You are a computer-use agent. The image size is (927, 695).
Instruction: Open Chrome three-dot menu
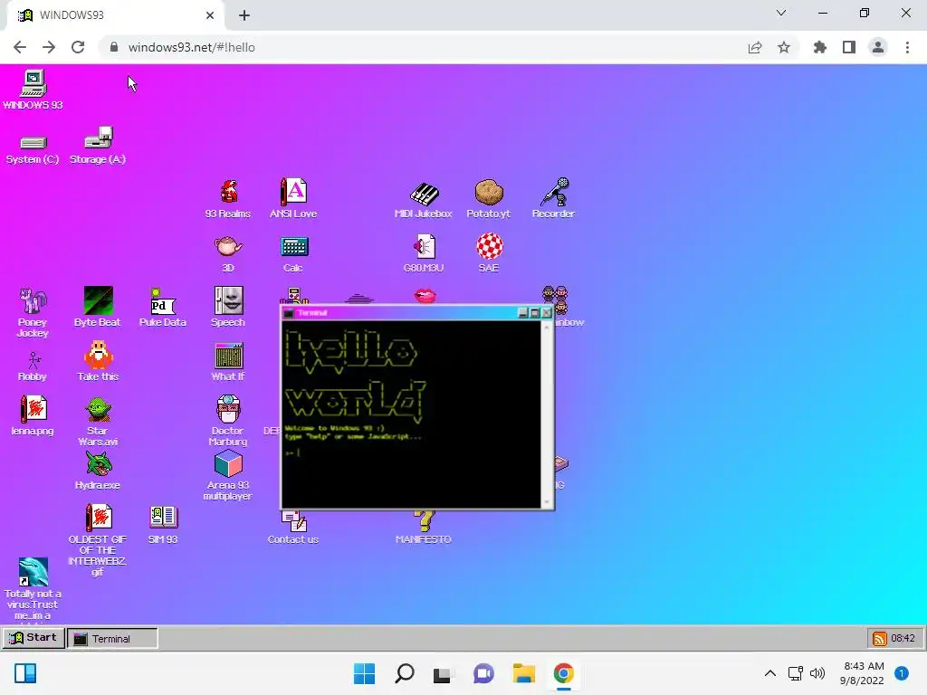point(907,47)
